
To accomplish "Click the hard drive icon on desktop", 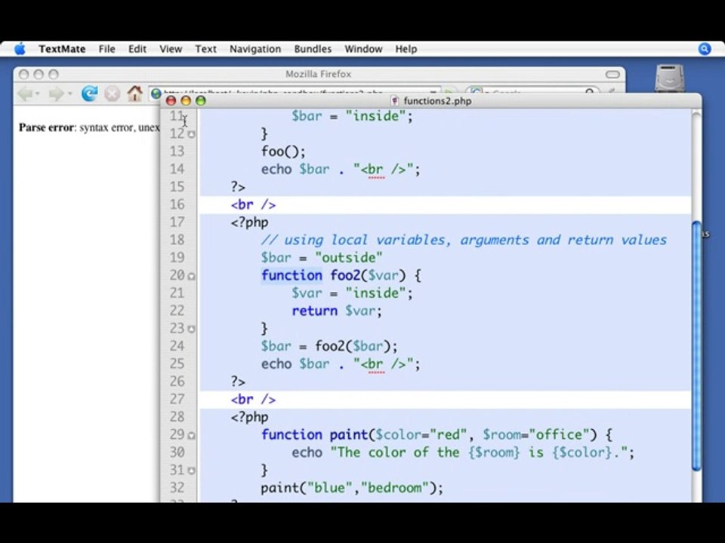I will click(x=669, y=78).
